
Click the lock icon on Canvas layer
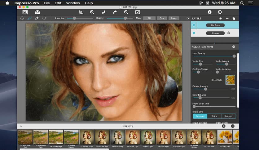click(229, 33)
